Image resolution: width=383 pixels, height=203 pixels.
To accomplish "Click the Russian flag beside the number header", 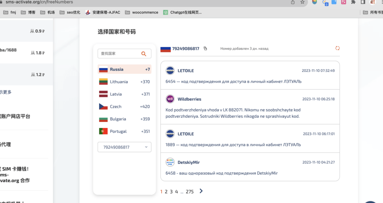I will [x=165, y=49].
